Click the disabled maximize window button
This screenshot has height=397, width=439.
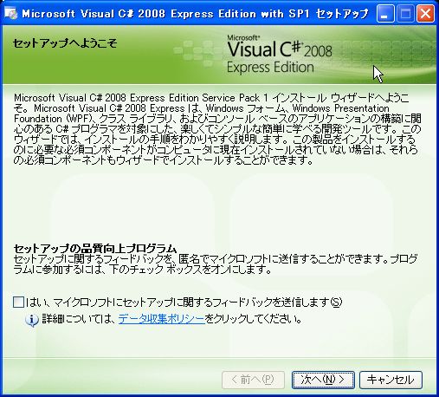405,14
